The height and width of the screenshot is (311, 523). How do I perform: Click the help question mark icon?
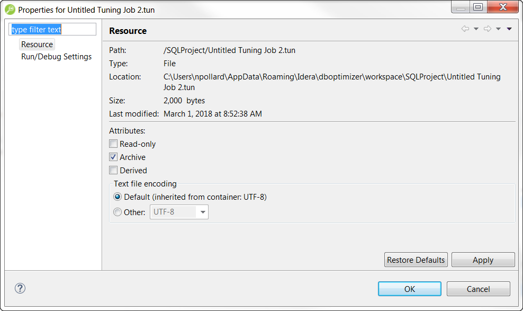point(20,288)
